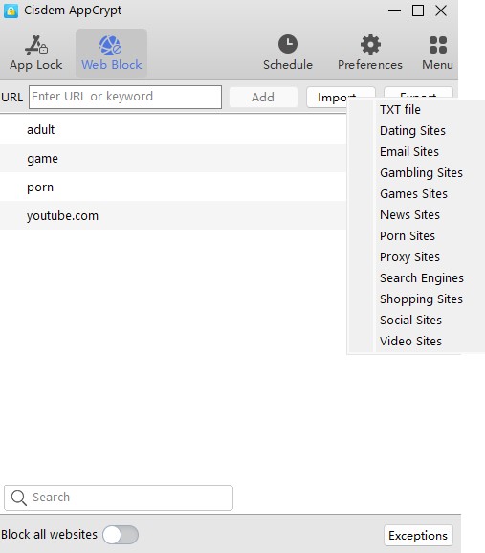
Task: Import the Proxy Sites list
Action: point(409,257)
